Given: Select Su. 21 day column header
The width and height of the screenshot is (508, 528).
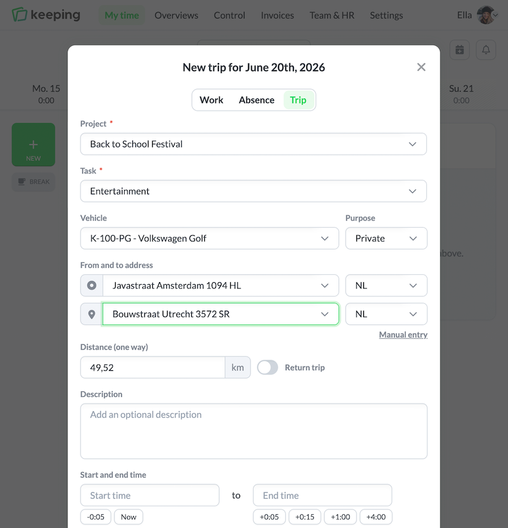Looking at the screenshot, I should click(x=461, y=94).
